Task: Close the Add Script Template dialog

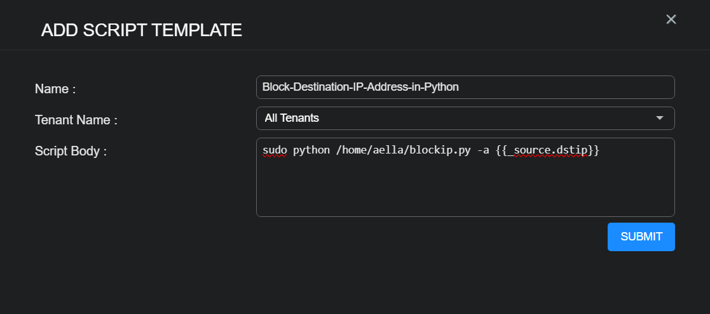Action: click(671, 19)
